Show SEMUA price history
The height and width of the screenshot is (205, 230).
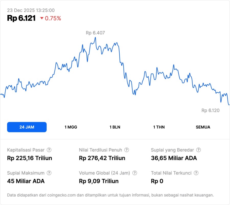click(203, 127)
